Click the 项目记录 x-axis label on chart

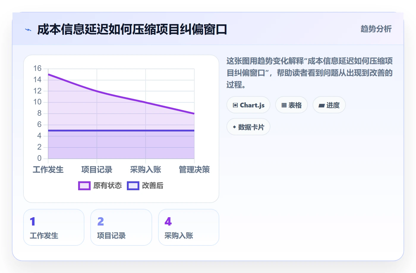[97, 170]
